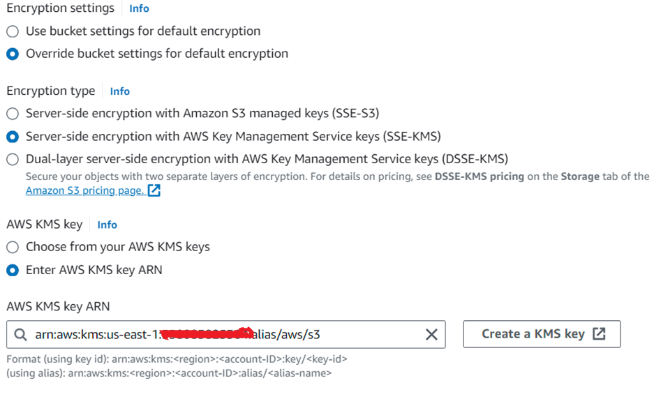Image resolution: width=654 pixels, height=399 pixels.
Task: Choose Dual-layer DSSE-KMS encryption option
Action: (x=13, y=159)
